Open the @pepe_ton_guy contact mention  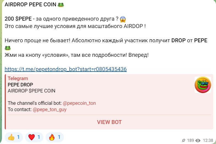click(50, 109)
